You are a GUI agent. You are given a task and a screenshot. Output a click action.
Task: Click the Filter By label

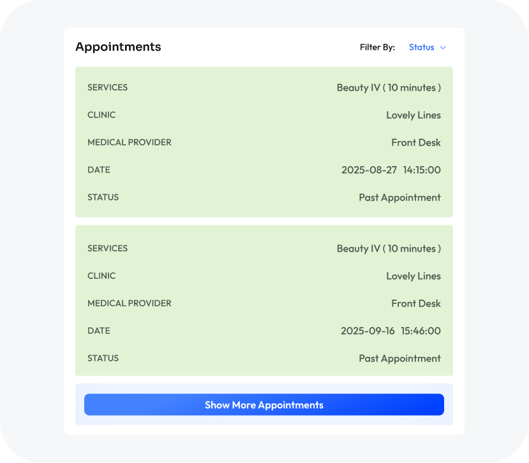(x=377, y=47)
